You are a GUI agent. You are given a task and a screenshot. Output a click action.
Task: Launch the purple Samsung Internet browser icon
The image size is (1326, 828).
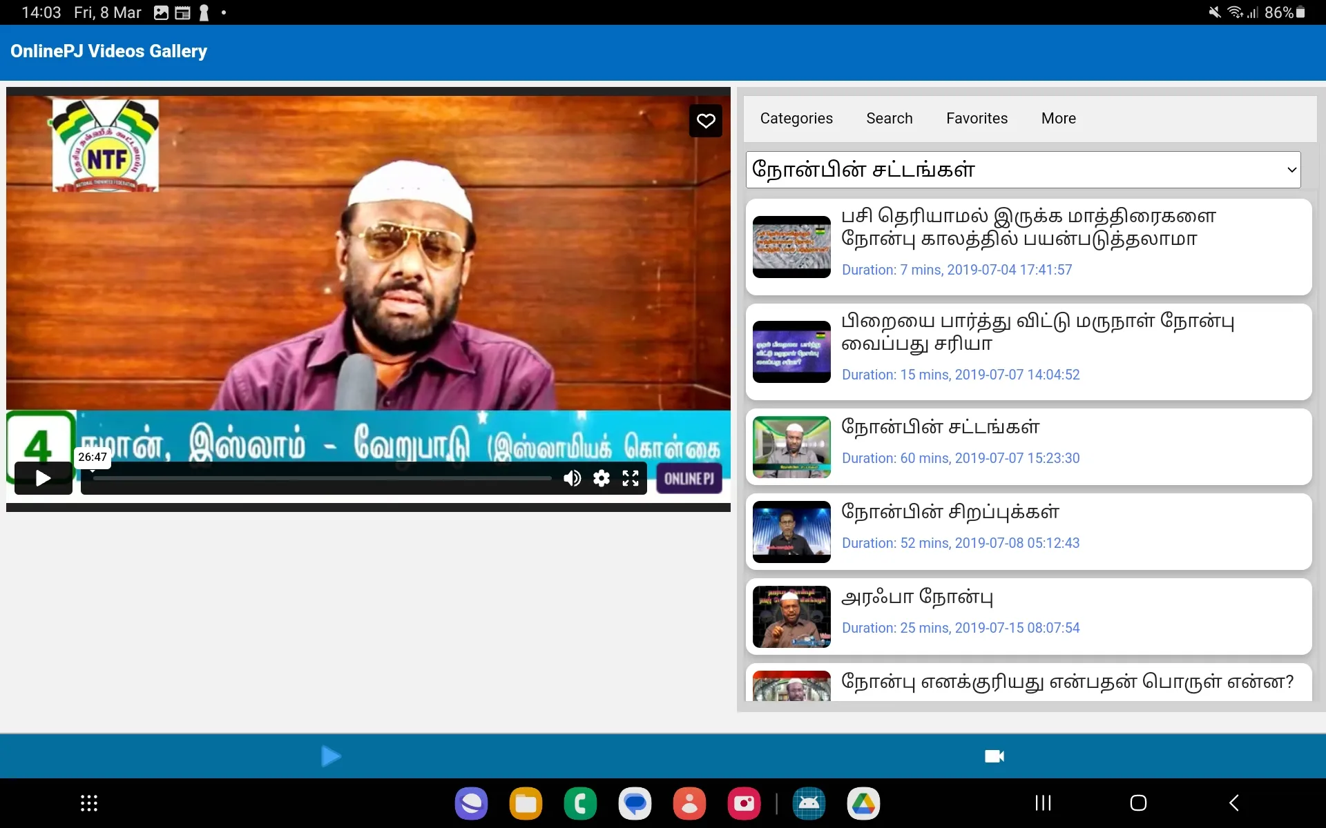click(x=471, y=803)
